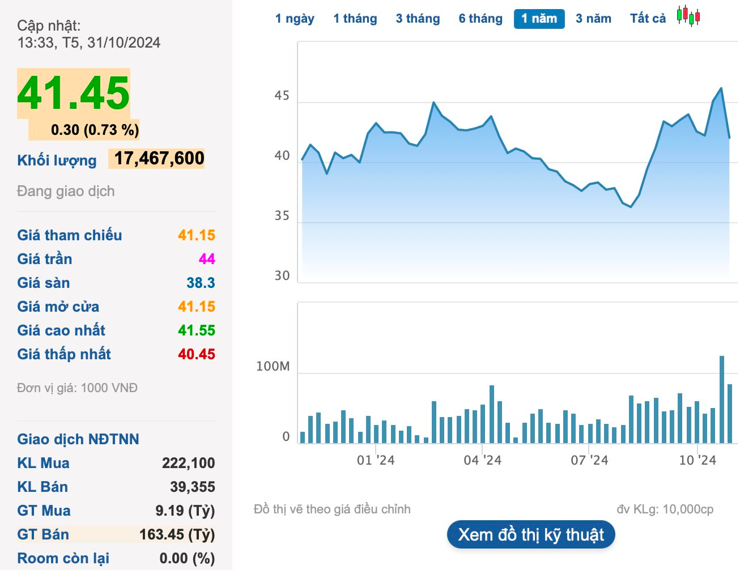Click the Room còn lại value 0.00 (%)
740x578 pixels.
tap(188, 558)
